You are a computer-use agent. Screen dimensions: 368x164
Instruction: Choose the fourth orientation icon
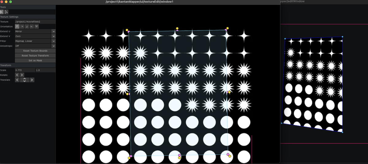pyautogui.click(x=32, y=27)
